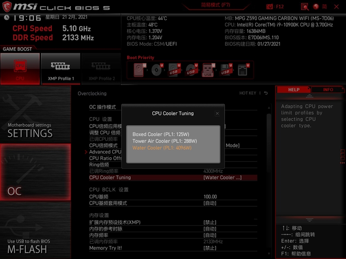
Task: Select the USB CD-ROM boot icon, fourth in row
Action: pos(191,70)
